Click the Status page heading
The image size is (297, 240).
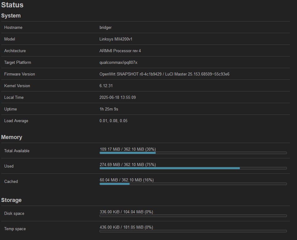(12, 5)
